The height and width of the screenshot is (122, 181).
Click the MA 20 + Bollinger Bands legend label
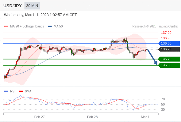pyautogui.click(x=27, y=27)
